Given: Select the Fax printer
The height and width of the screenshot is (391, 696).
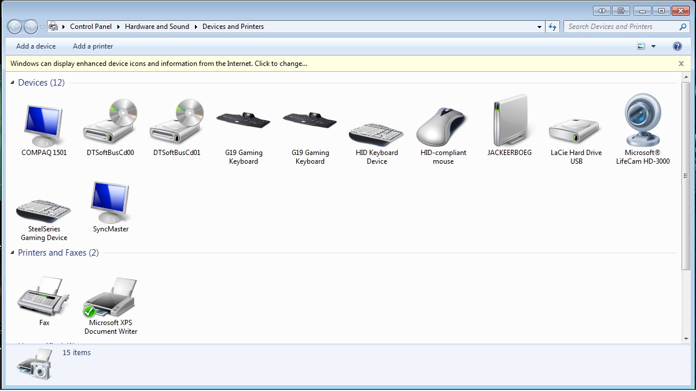Looking at the screenshot, I should pyautogui.click(x=44, y=301).
